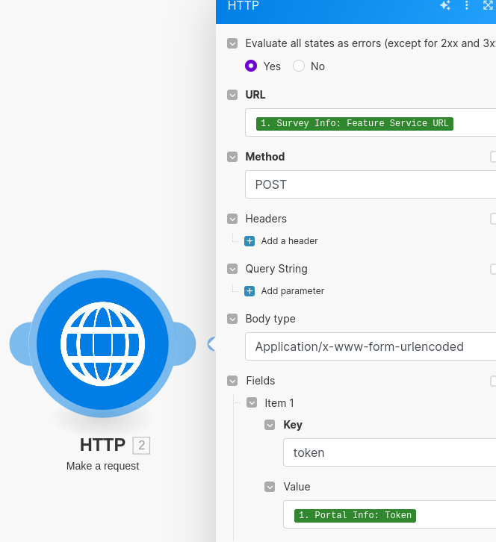Click the HTTP globe module icon

click(x=102, y=344)
